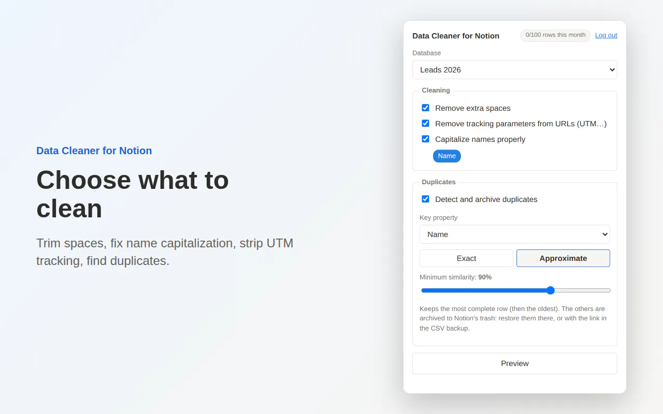This screenshot has height=414, width=663.
Task: Uncheck Remove tracking parameters from URLs
Action: tap(425, 123)
